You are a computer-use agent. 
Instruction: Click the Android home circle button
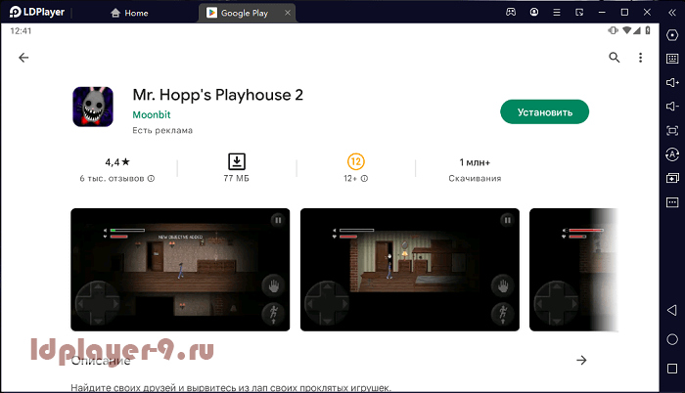point(672,339)
